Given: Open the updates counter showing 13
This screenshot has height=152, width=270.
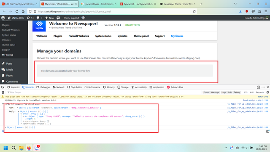Looking at the screenshot, I should (x=30, y=18).
